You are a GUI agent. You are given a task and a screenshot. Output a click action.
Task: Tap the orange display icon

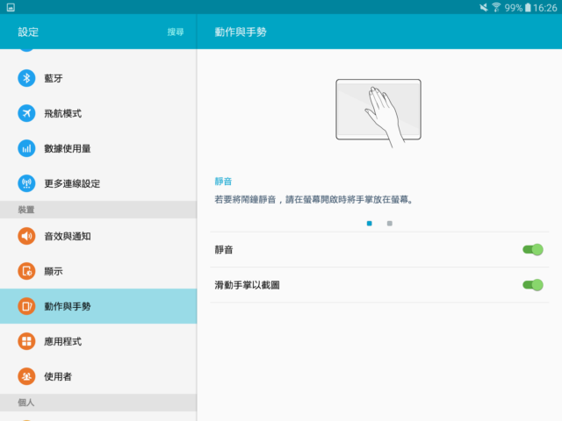pyautogui.click(x=26, y=271)
